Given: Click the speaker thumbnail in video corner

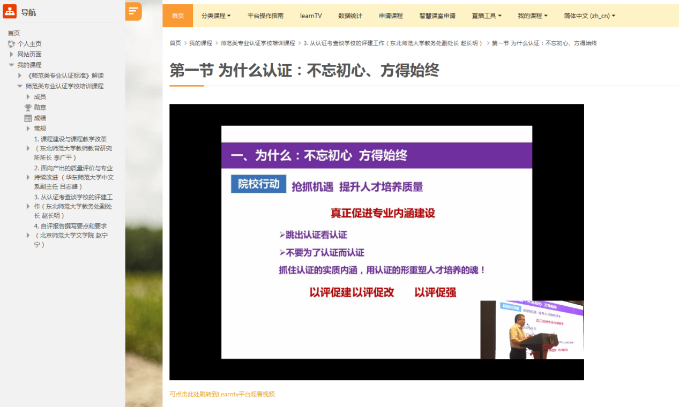Looking at the screenshot, I should coord(531,329).
